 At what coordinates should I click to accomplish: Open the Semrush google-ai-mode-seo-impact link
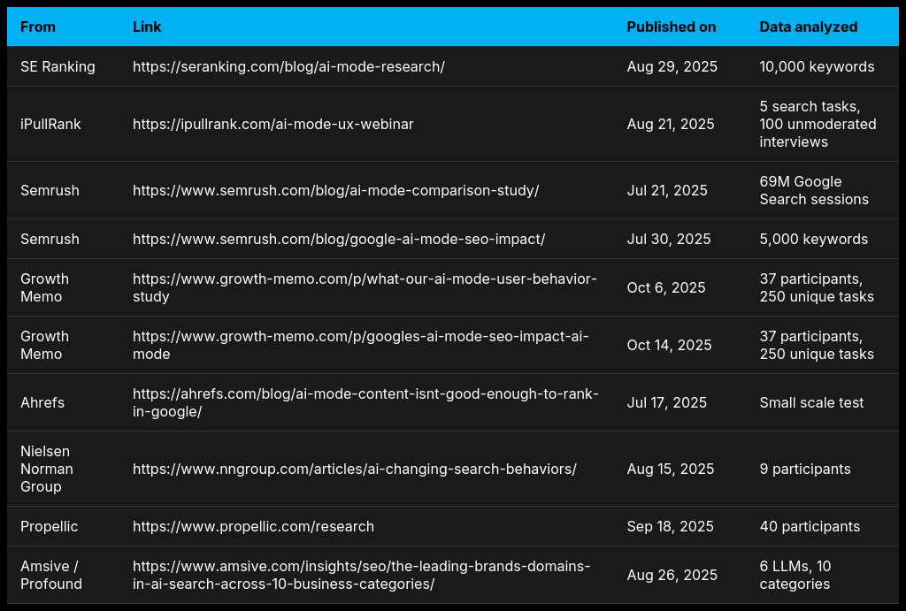[x=339, y=240]
